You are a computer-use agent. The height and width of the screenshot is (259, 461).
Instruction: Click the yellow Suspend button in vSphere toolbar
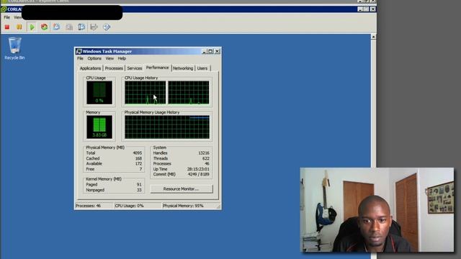tap(19, 27)
